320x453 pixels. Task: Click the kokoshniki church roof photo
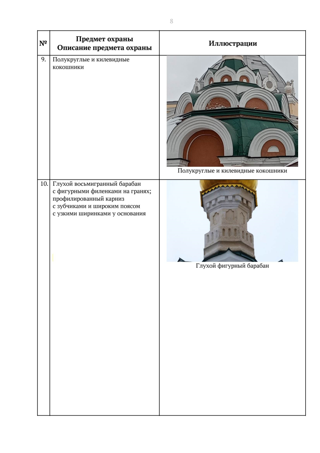click(x=232, y=111)
